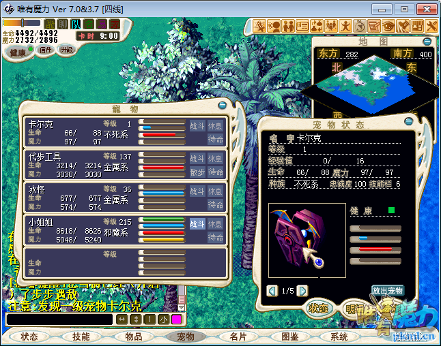
Task: Click the wrench and screwdriver settings icon
Action: tap(431, 27)
